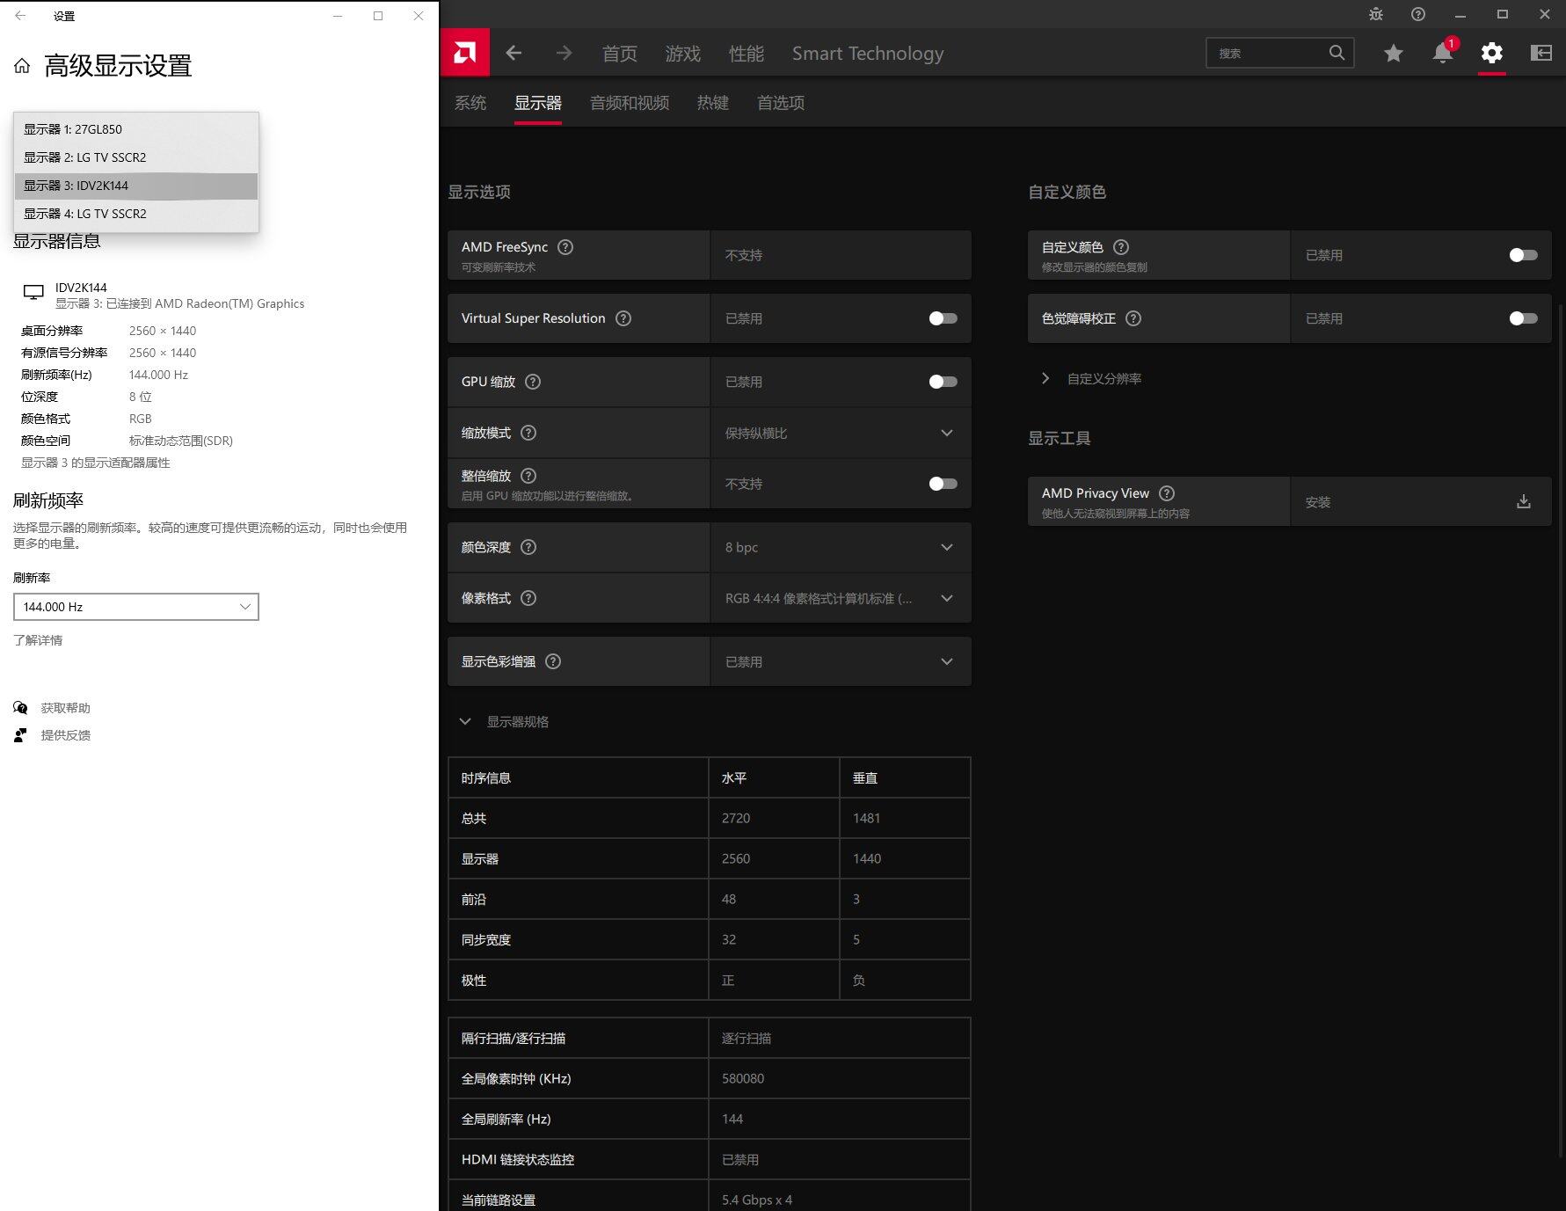The width and height of the screenshot is (1566, 1211).
Task: Toggle the GPU 缩放 switch
Action: point(943,382)
